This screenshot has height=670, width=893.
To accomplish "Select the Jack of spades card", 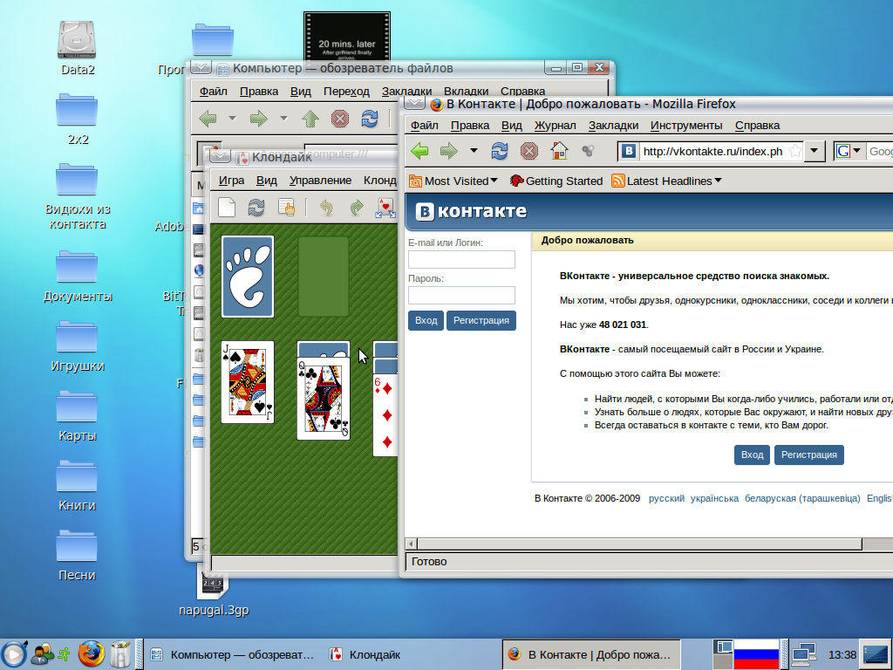I will pyautogui.click(x=248, y=382).
